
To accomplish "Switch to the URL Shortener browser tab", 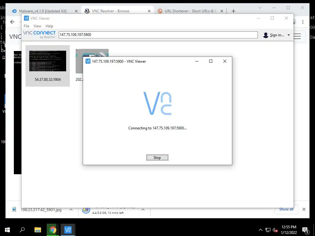I will pyautogui.click(x=190, y=11).
